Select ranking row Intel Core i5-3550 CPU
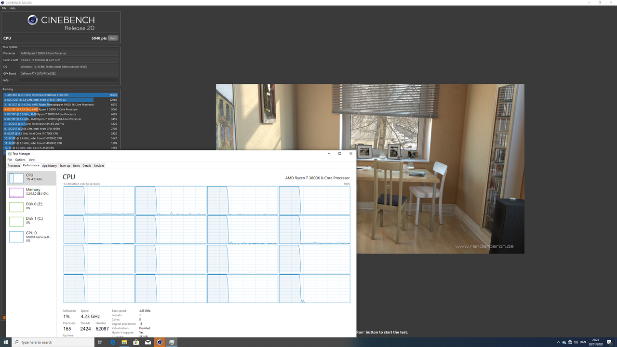617x347 pixels. [61, 148]
